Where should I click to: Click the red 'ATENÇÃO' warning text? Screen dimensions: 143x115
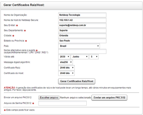click(9, 88)
